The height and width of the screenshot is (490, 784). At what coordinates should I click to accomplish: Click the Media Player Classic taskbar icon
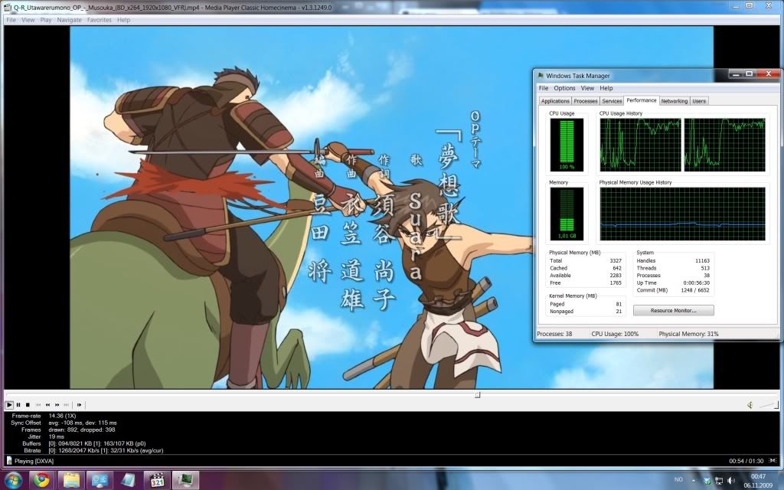click(155, 480)
